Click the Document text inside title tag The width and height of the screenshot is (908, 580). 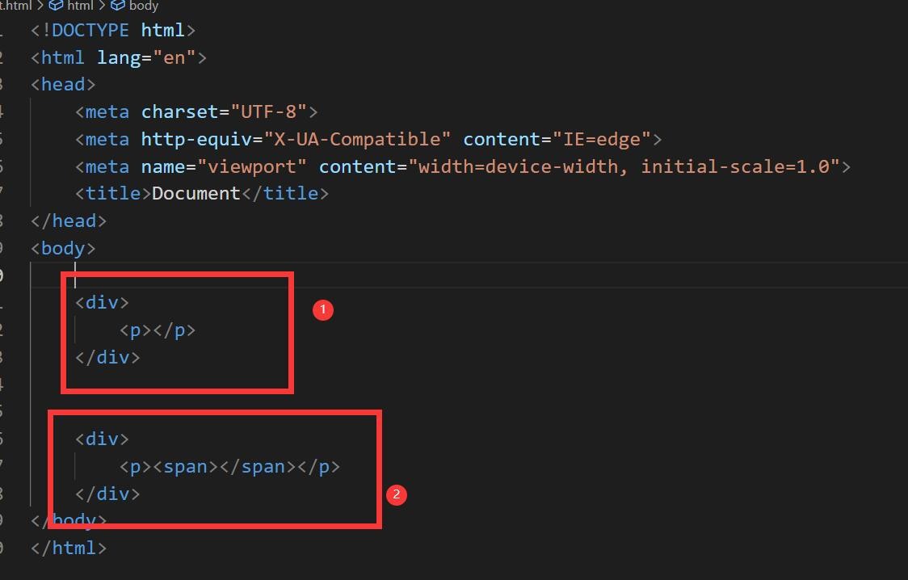[x=195, y=194]
